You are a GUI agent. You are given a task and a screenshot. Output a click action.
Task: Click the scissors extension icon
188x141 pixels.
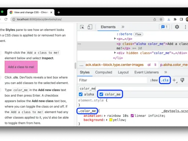(169, 19)
